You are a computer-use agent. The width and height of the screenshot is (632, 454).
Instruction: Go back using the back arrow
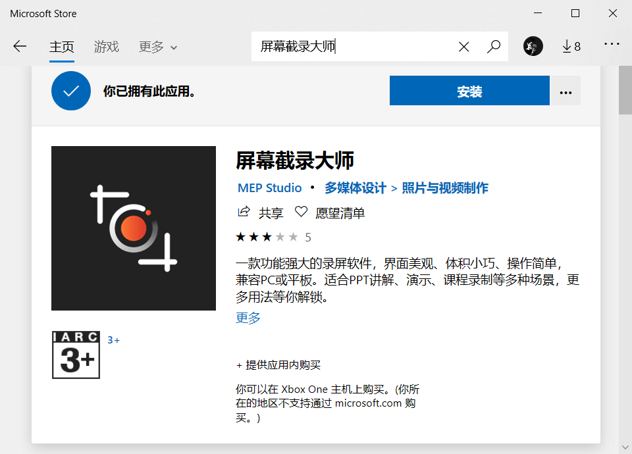pyautogui.click(x=20, y=46)
